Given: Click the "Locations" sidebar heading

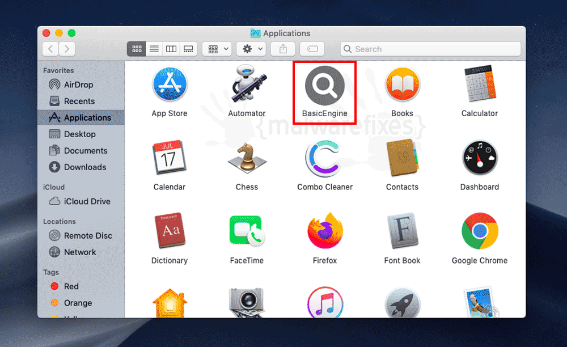Looking at the screenshot, I should coord(60,222).
